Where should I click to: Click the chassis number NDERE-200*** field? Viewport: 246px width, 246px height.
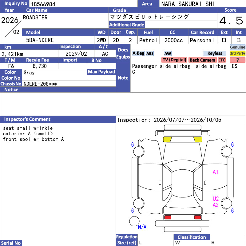(x=69, y=84)
